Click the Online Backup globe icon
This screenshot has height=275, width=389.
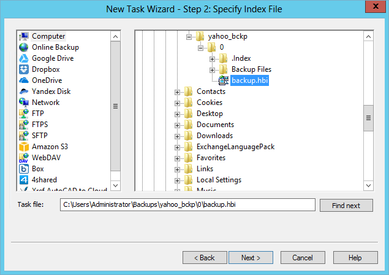click(24, 47)
